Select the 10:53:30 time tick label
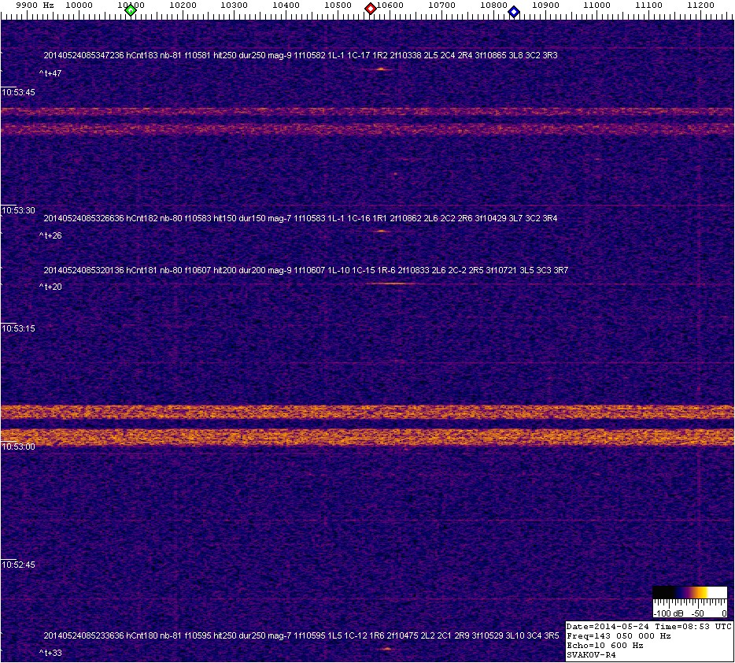735x663 pixels. [x=19, y=210]
